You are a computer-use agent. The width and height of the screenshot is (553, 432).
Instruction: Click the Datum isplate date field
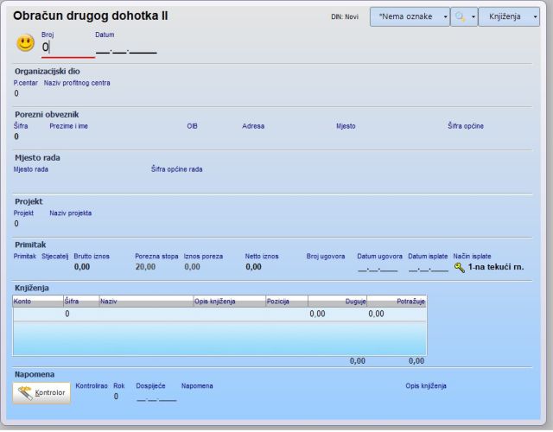click(428, 268)
